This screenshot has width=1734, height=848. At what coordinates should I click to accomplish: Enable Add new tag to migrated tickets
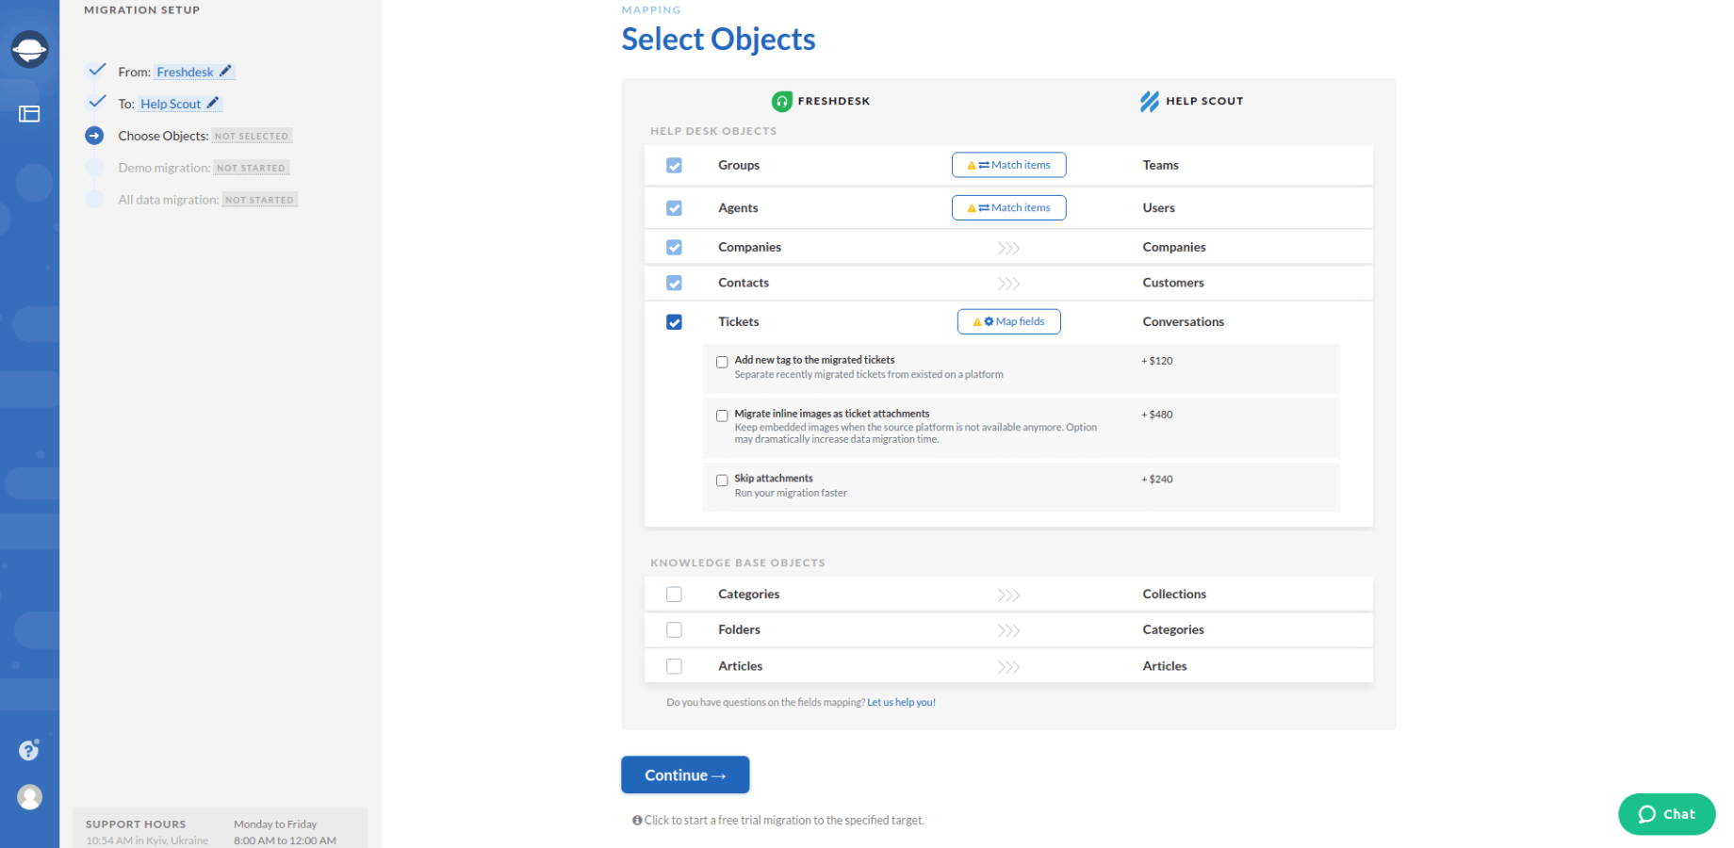[722, 362]
